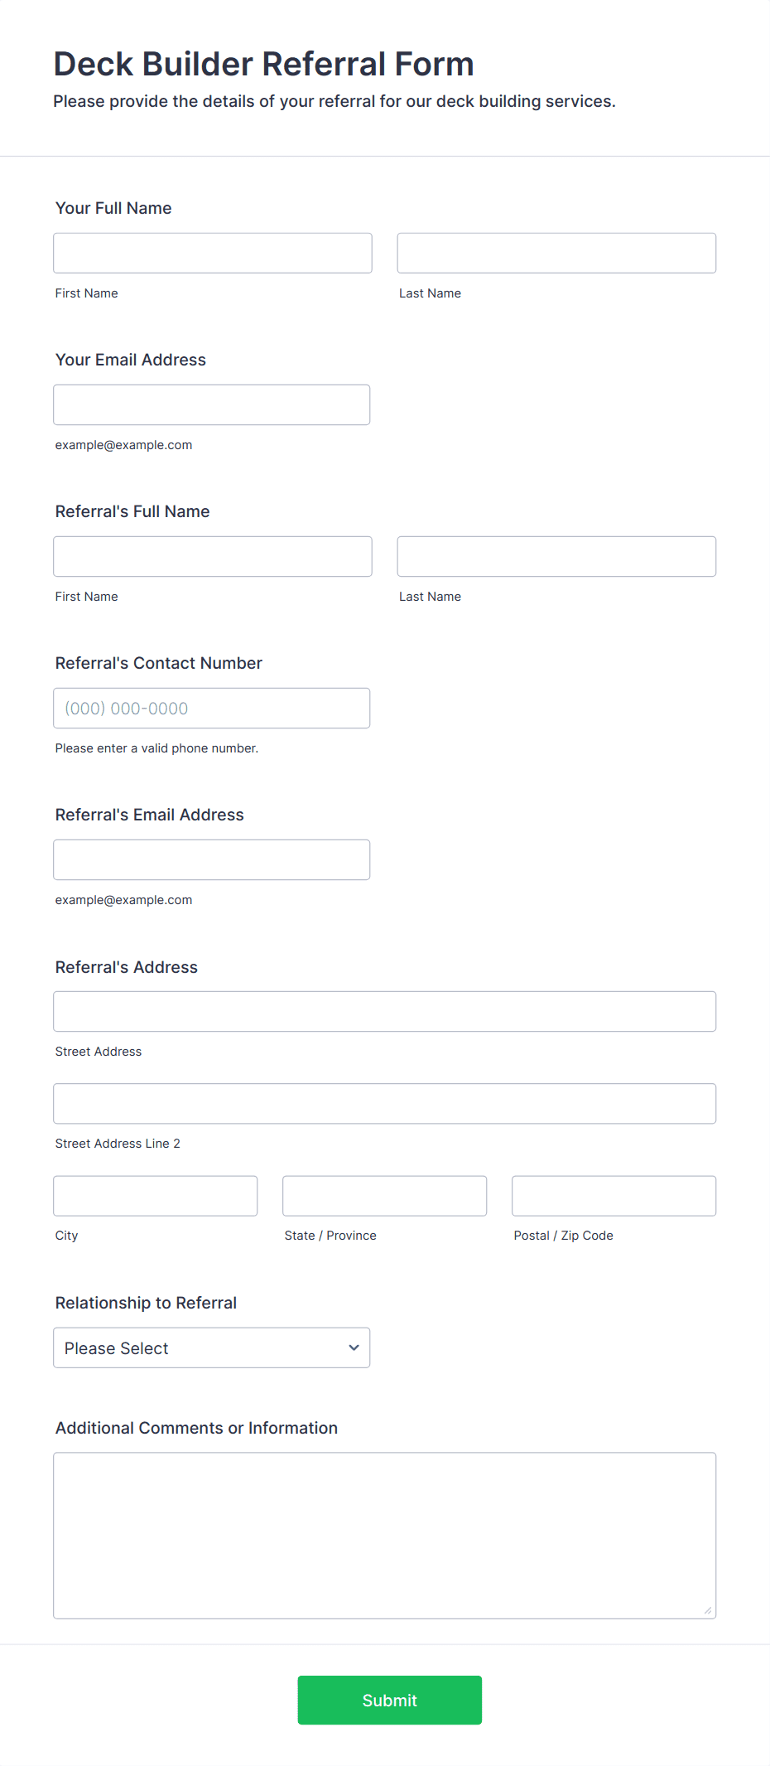Click Referral's last name field
The height and width of the screenshot is (1766, 770).
click(556, 556)
